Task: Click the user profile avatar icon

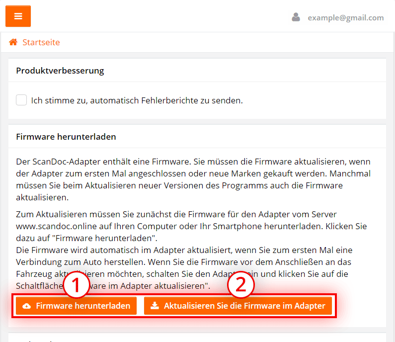Action: click(296, 17)
